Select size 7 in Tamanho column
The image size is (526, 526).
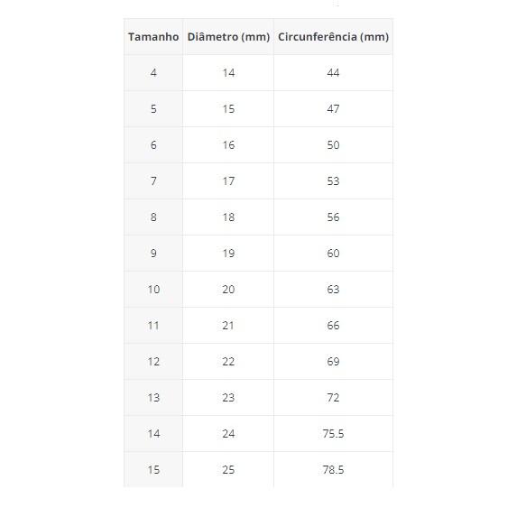(153, 181)
